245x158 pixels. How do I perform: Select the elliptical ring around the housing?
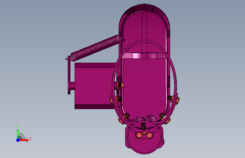(144, 85)
